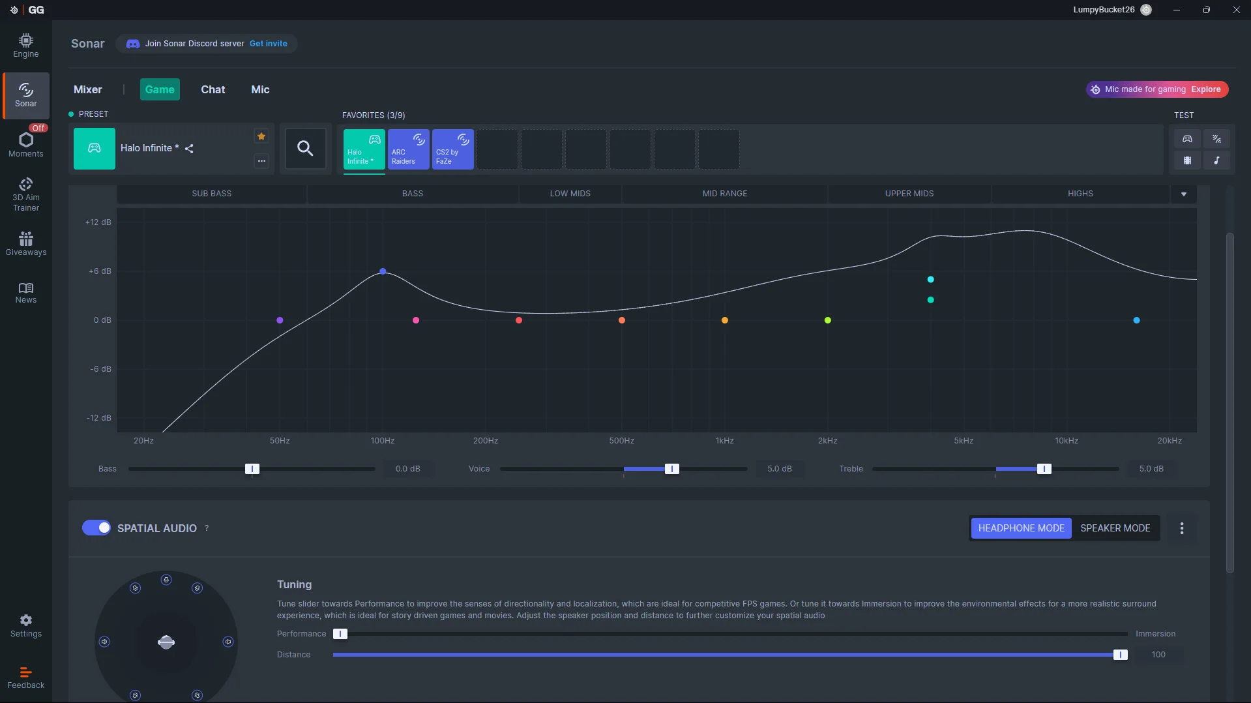Viewport: 1251px width, 703px height.
Task: Switch to the Mic tab
Action: (x=260, y=89)
